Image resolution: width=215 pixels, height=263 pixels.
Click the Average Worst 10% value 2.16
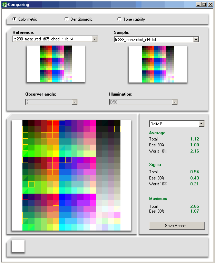(x=195, y=151)
